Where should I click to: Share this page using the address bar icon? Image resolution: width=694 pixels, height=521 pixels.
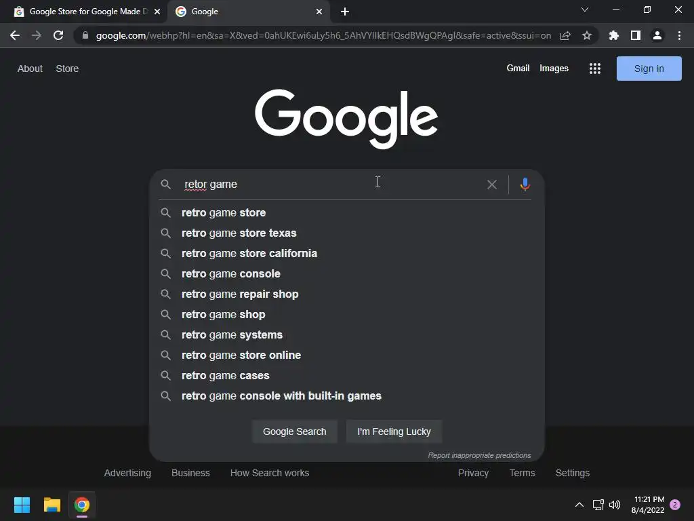[x=565, y=35]
